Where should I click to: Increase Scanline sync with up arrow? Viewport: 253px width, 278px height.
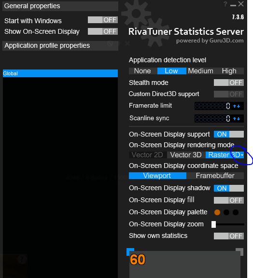pyautogui.click(x=235, y=119)
